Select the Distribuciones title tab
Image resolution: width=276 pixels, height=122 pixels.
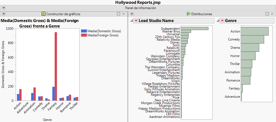point(202,14)
